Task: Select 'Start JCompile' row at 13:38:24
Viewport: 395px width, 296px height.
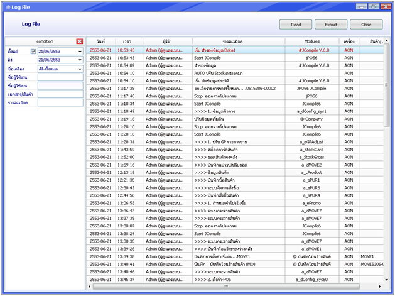Action: coord(235,234)
